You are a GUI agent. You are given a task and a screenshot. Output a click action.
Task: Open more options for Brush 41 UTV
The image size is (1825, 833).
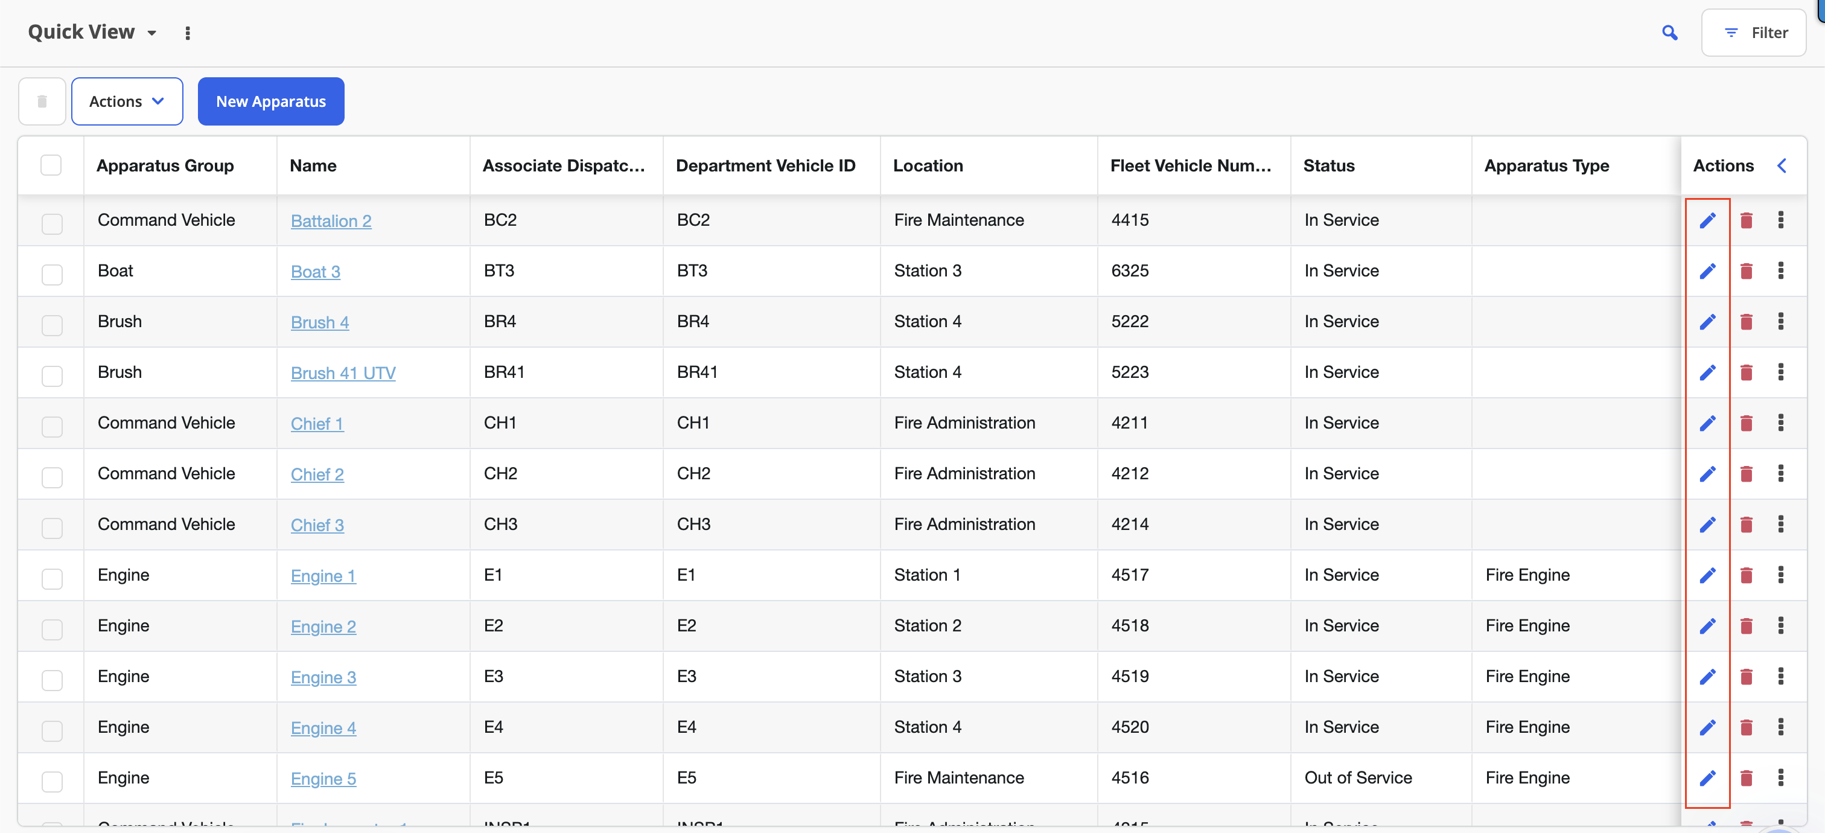(1781, 372)
